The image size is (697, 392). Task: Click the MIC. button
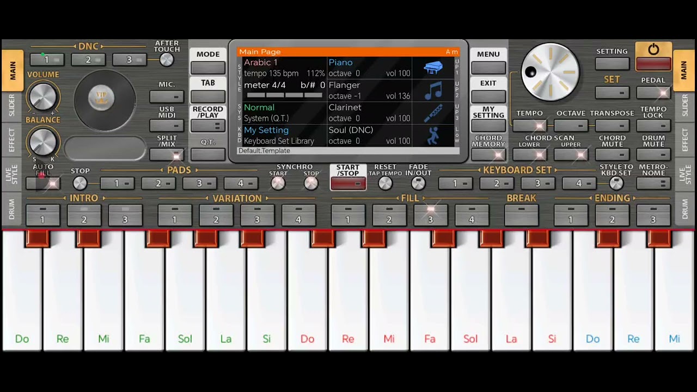[167, 97]
